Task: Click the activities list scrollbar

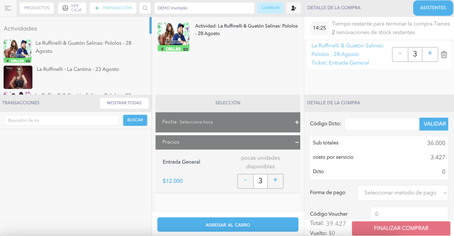Action: click(150, 25)
